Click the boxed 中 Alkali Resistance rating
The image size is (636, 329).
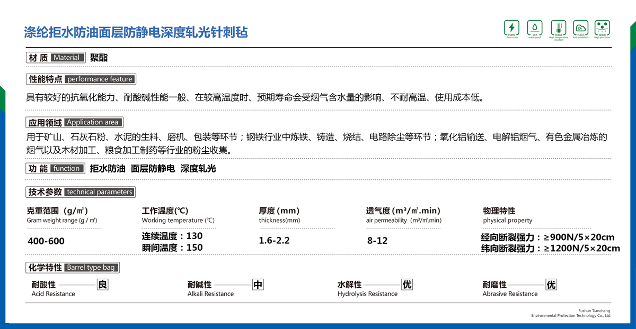[x=258, y=285]
